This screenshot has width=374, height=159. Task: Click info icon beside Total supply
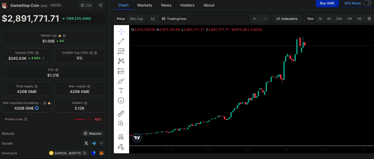pyautogui.click(x=36, y=86)
